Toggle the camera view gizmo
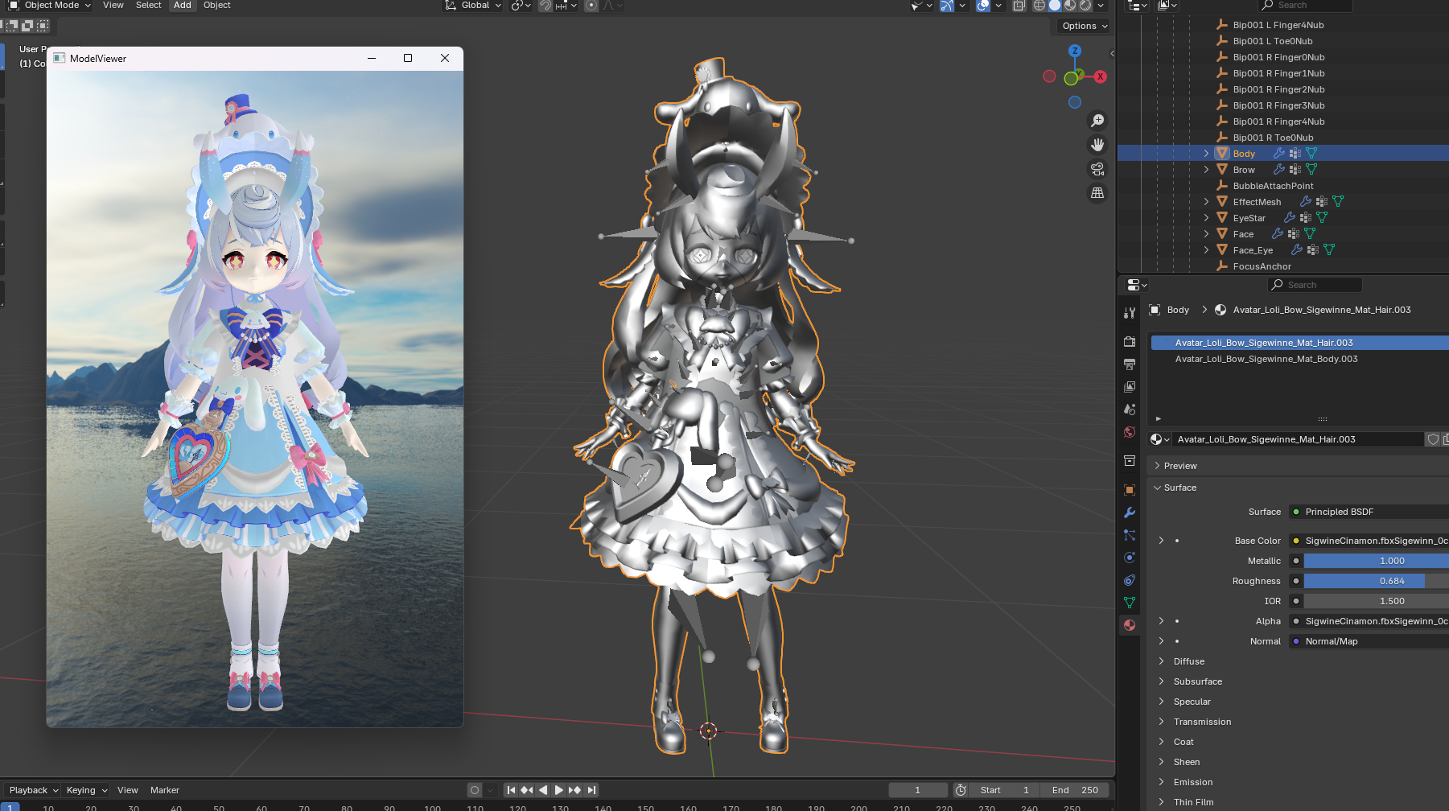Viewport: 1449px width, 811px height. (1097, 169)
